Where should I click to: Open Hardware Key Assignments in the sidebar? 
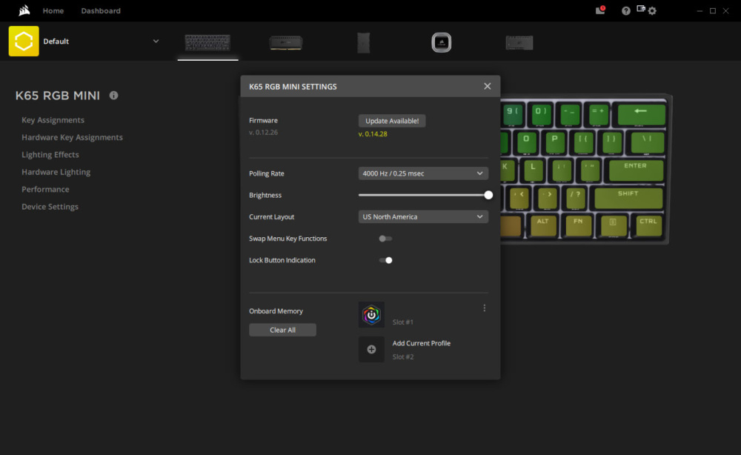coord(72,138)
